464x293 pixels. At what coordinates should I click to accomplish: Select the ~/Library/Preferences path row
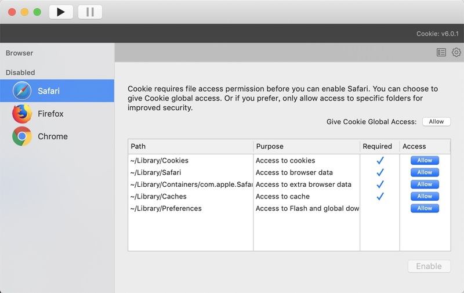pyautogui.click(x=166, y=208)
